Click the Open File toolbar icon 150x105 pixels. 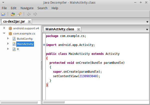(x=3, y=14)
